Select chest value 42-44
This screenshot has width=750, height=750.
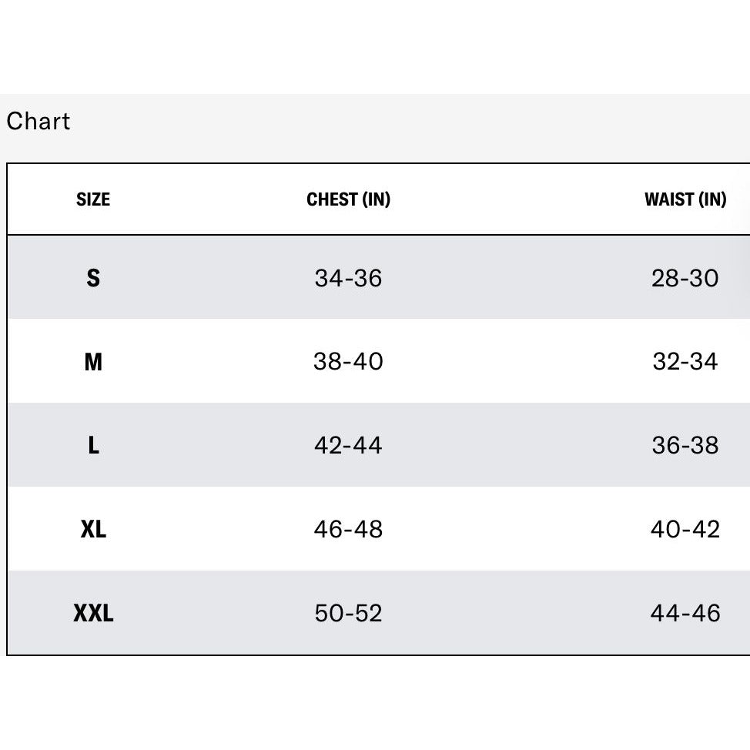tap(348, 445)
